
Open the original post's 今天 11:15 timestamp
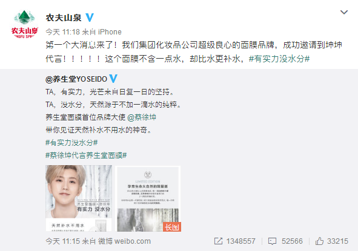pos(62,241)
